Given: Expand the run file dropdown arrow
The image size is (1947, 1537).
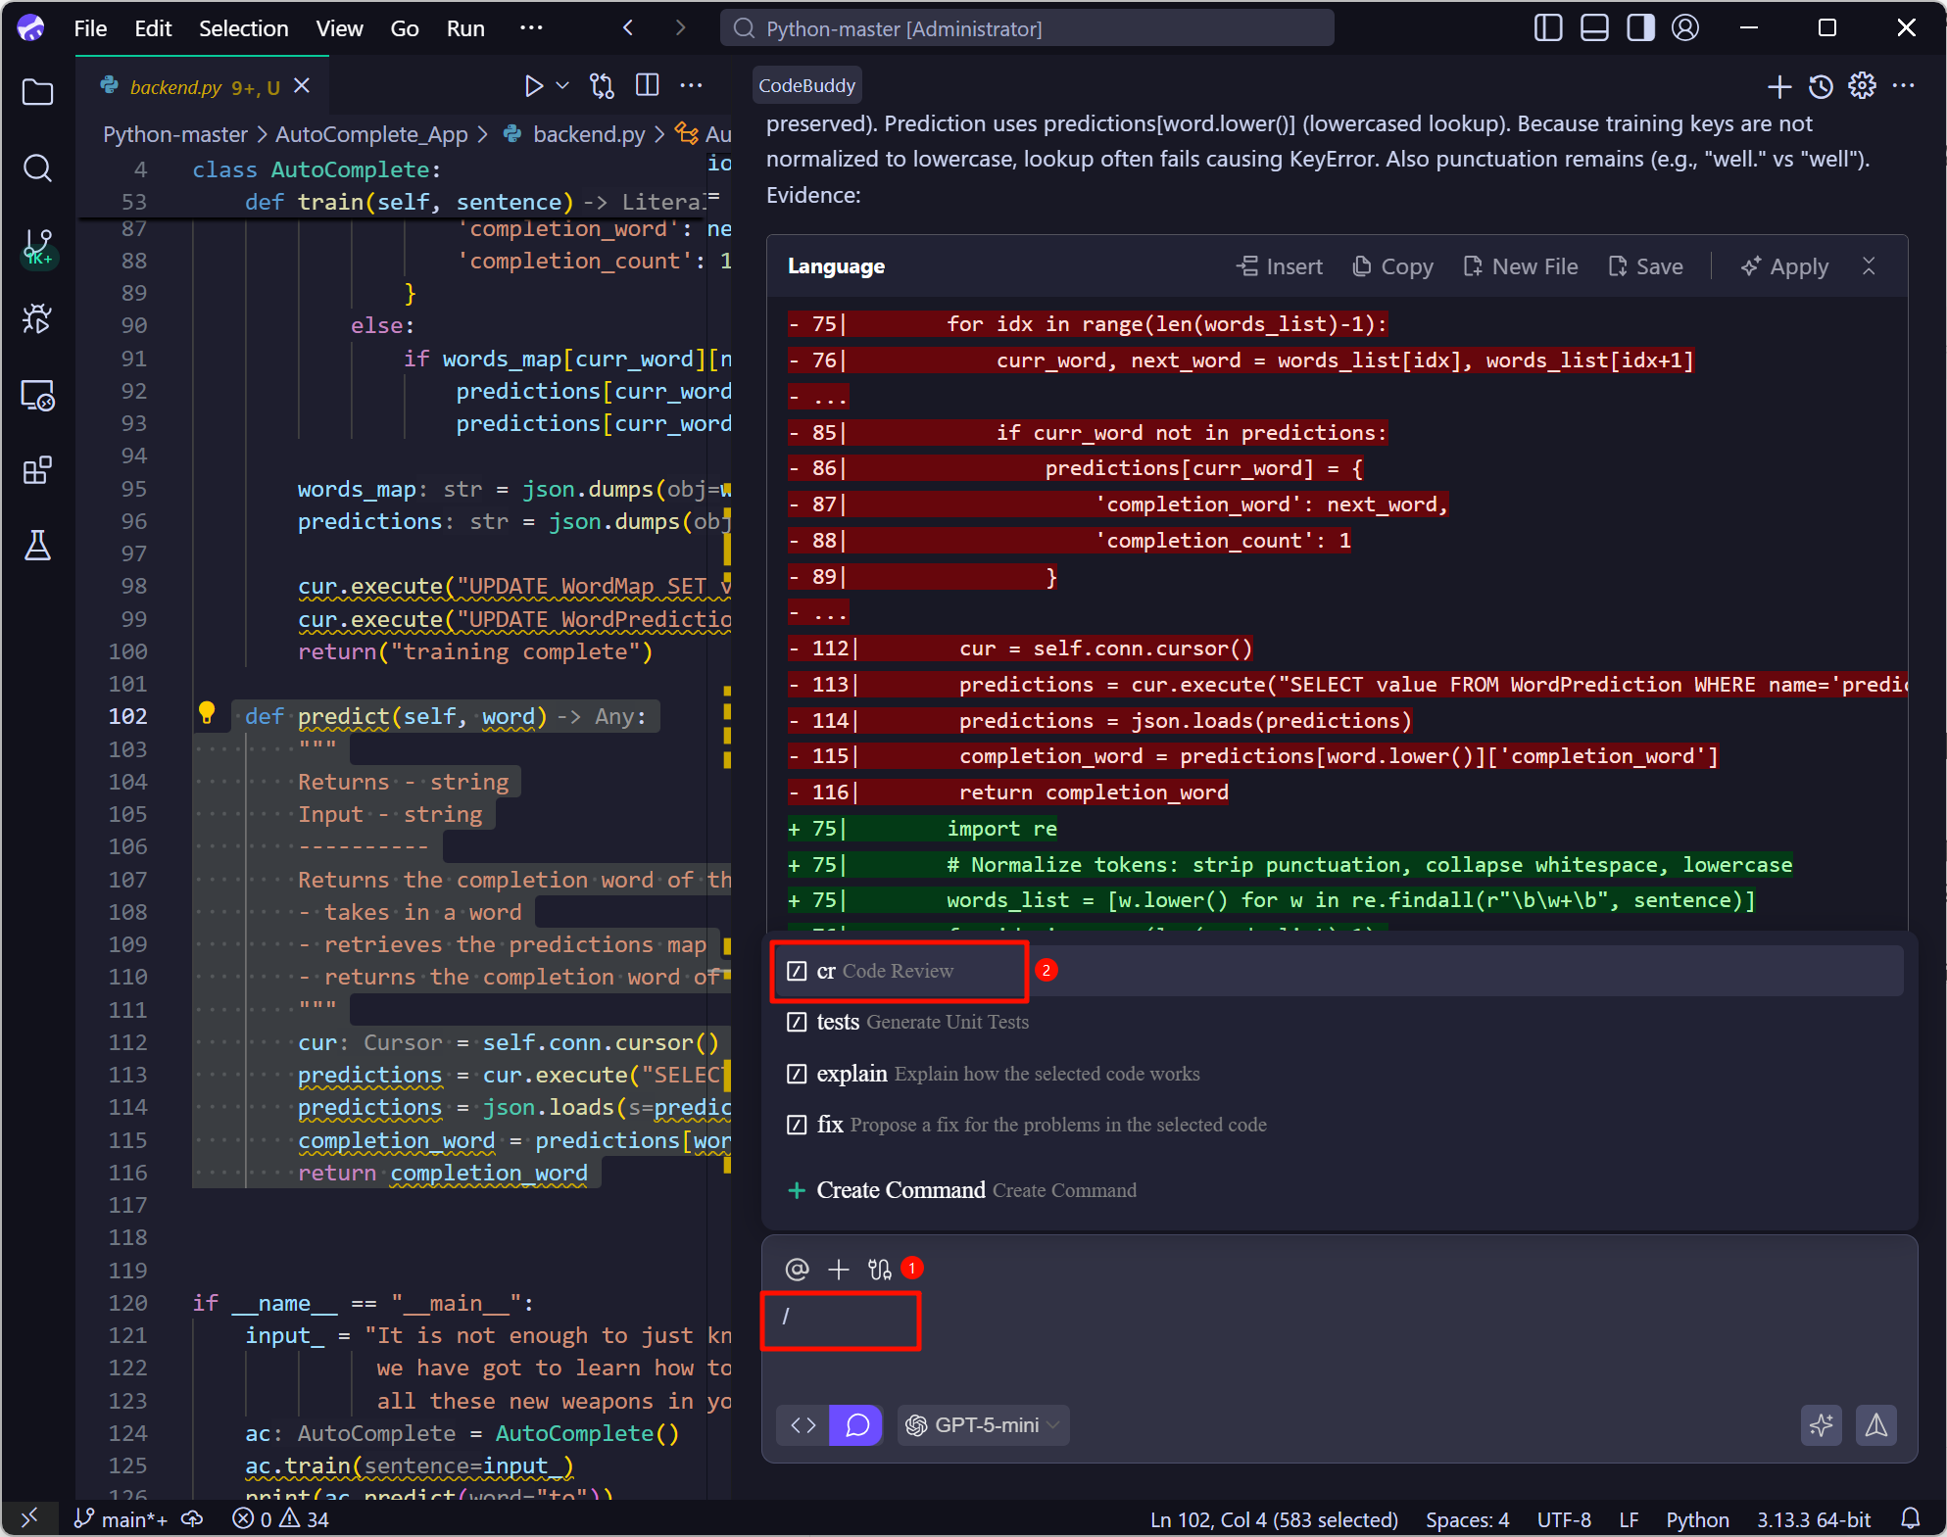Looking at the screenshot, I should tap(562, 86).
